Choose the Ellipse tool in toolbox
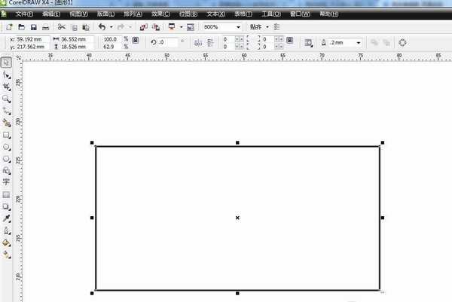Image resolution: width=452 pixels, height=302 pixels. click(6, 147)
